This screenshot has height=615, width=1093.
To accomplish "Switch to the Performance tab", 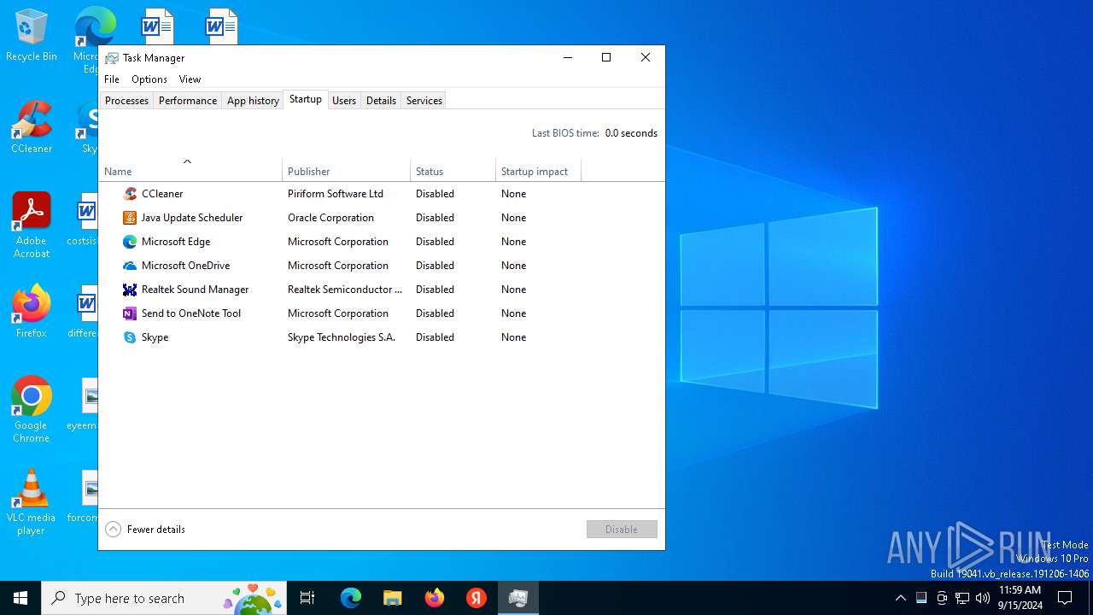I will coord(188,101).
